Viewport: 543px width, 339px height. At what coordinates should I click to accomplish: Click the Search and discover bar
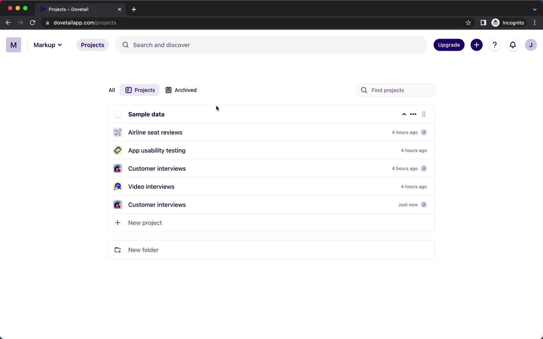(271, 45)
